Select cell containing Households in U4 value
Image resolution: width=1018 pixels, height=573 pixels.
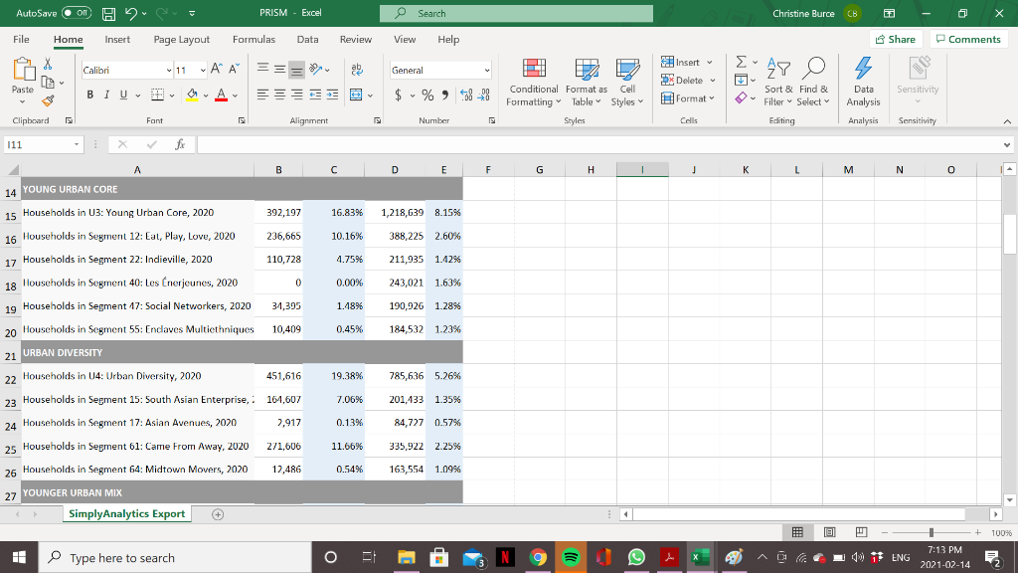(277, 376)
